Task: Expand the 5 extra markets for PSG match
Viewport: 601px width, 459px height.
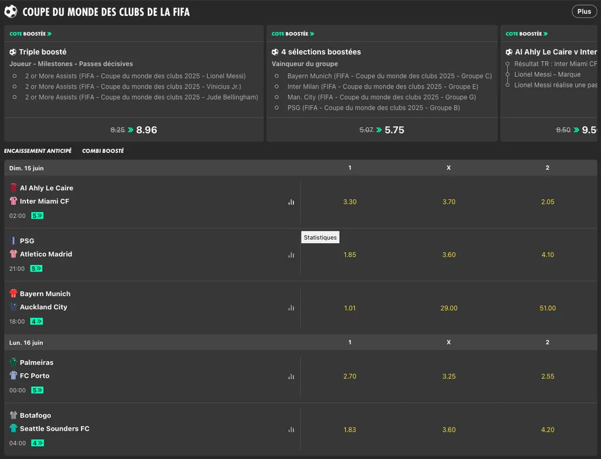Action: click(36, 268)
